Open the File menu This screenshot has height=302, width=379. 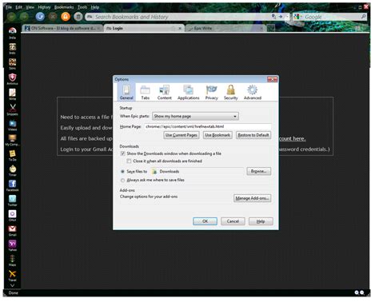9,7
